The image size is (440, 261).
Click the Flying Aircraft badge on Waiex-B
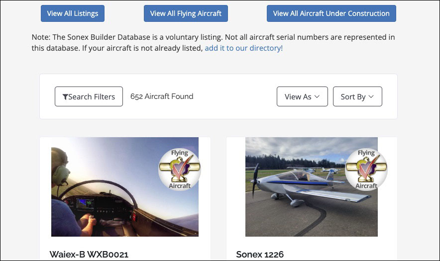coord(180,170)
